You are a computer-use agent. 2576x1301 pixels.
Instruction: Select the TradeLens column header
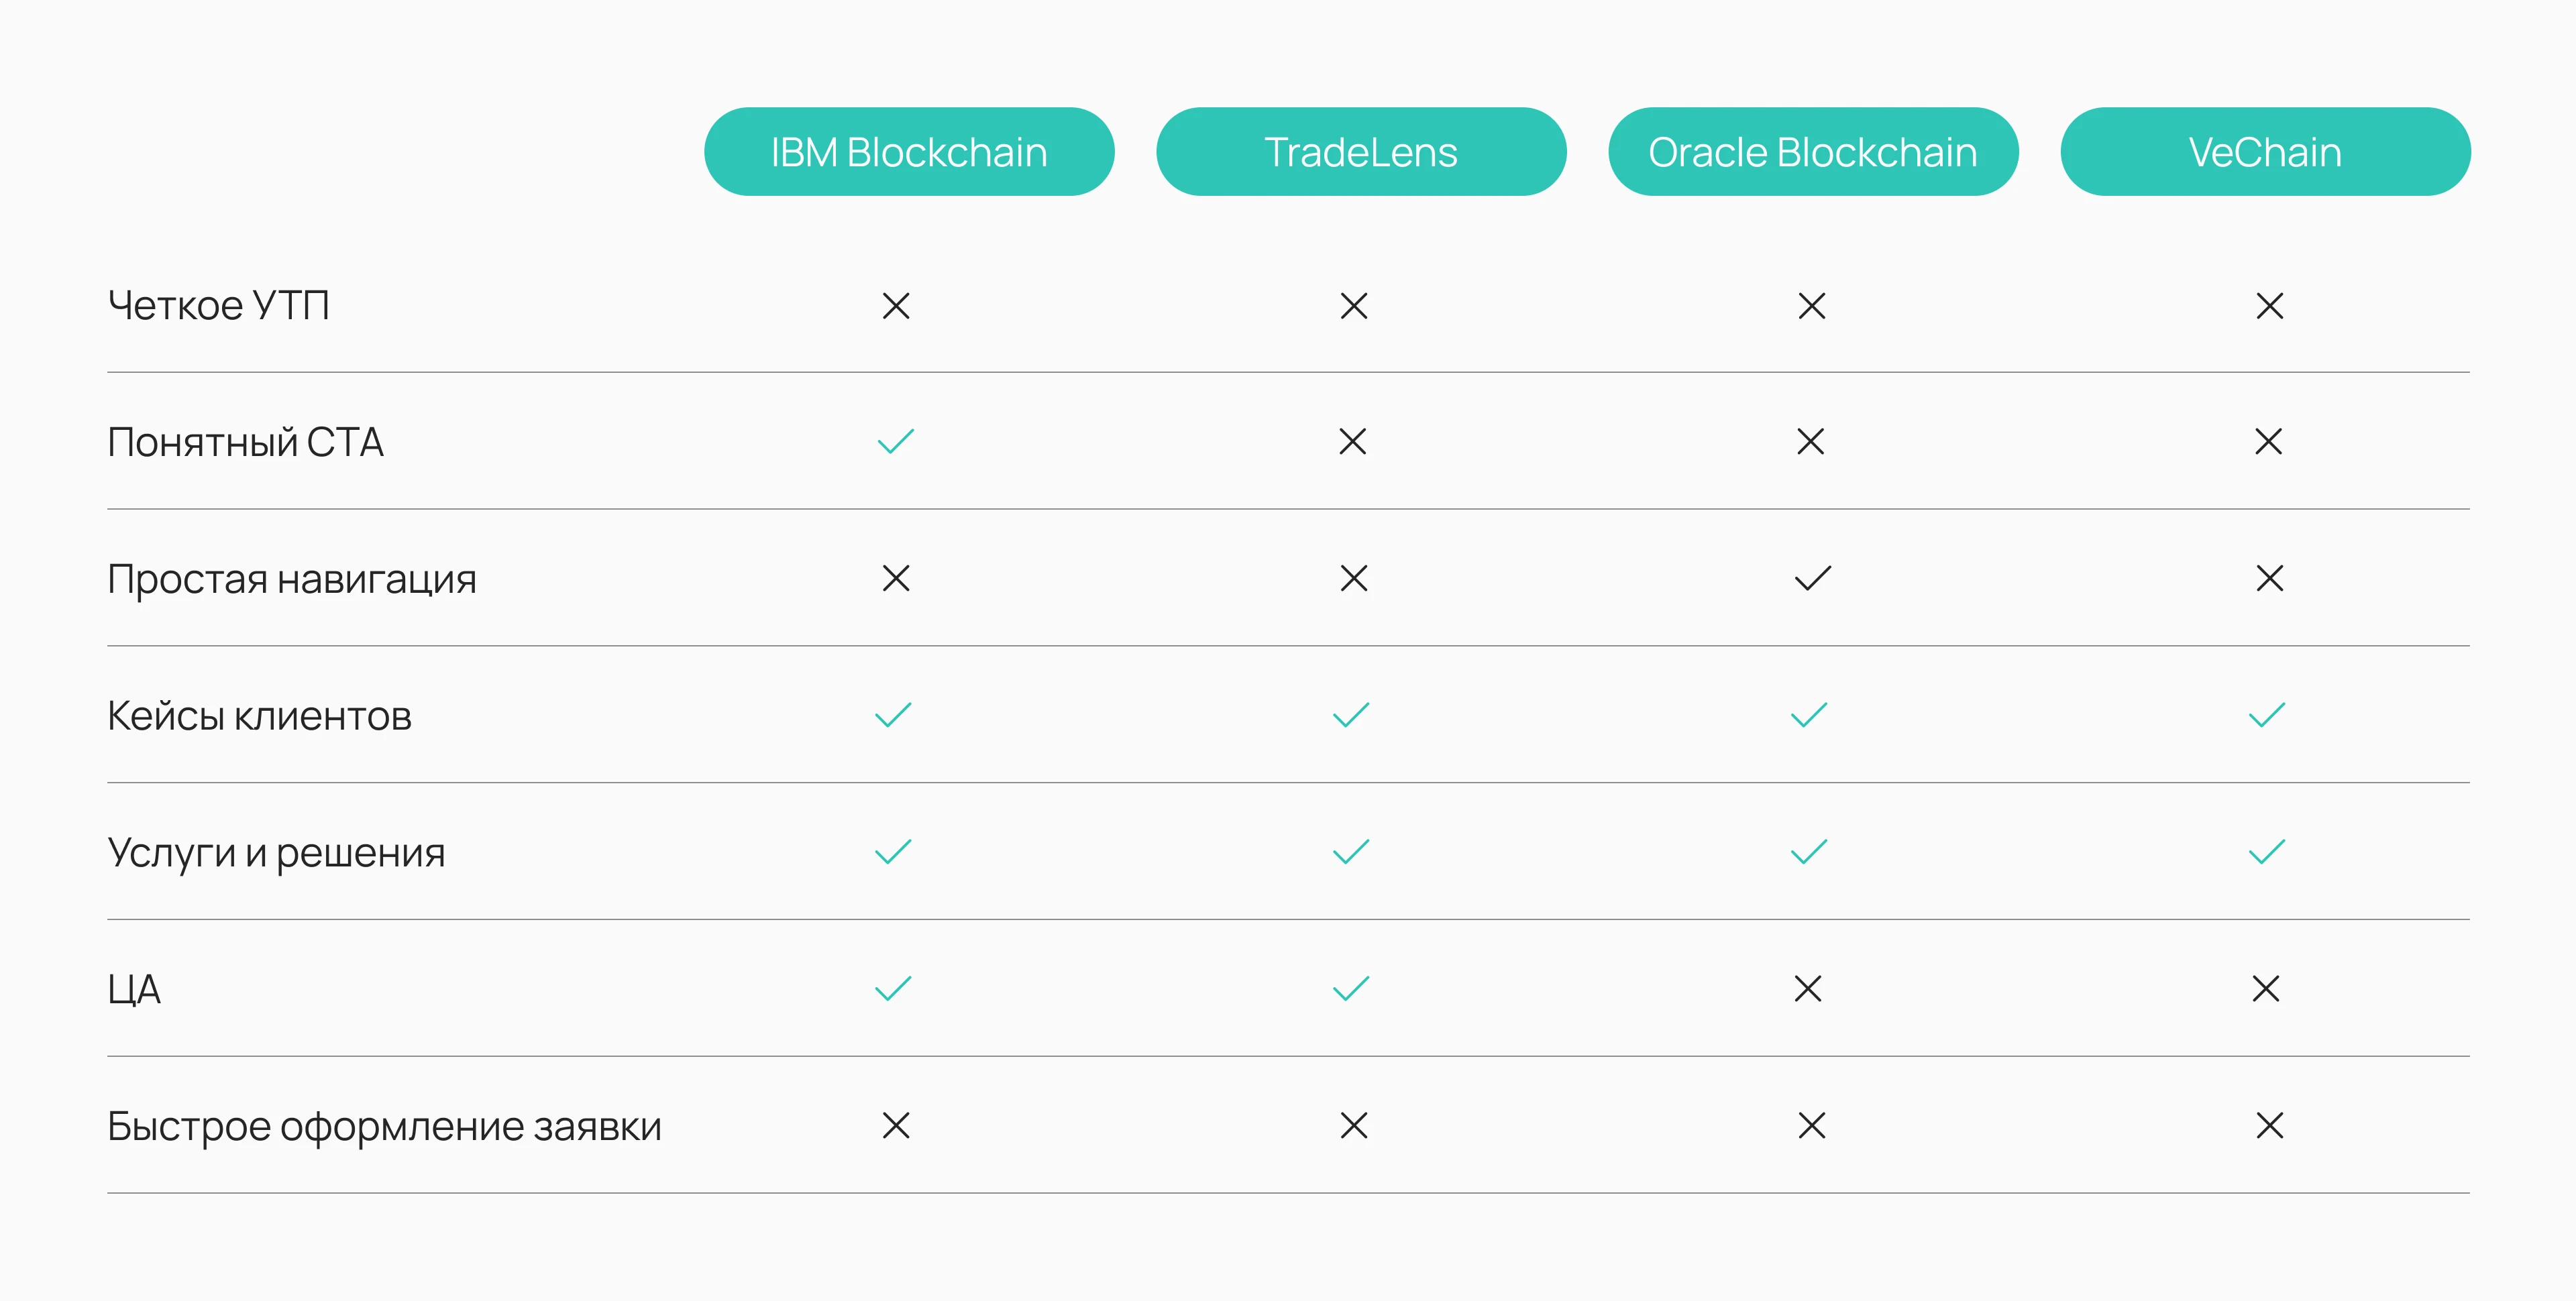[x=1360, y=152]
